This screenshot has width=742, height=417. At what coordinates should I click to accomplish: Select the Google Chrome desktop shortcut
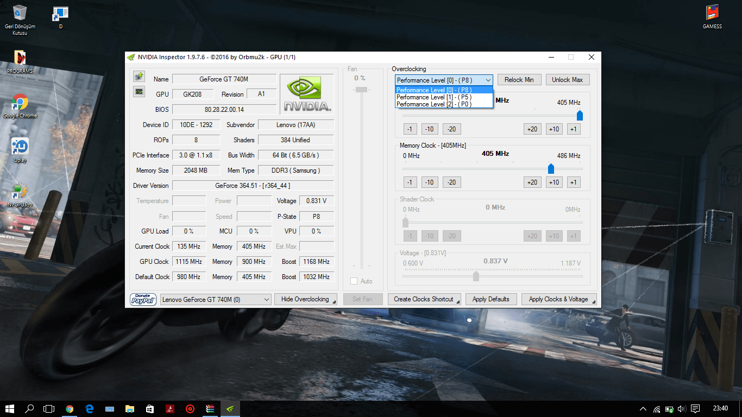(20, 106)
